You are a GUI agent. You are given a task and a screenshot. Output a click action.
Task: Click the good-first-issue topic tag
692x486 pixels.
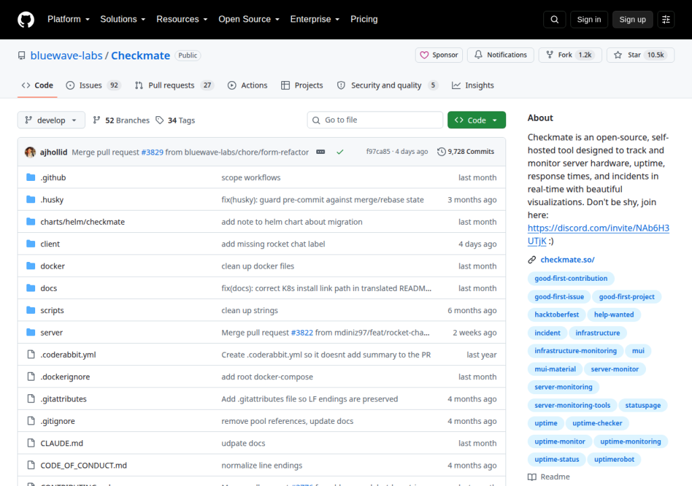tap(559, 297)
